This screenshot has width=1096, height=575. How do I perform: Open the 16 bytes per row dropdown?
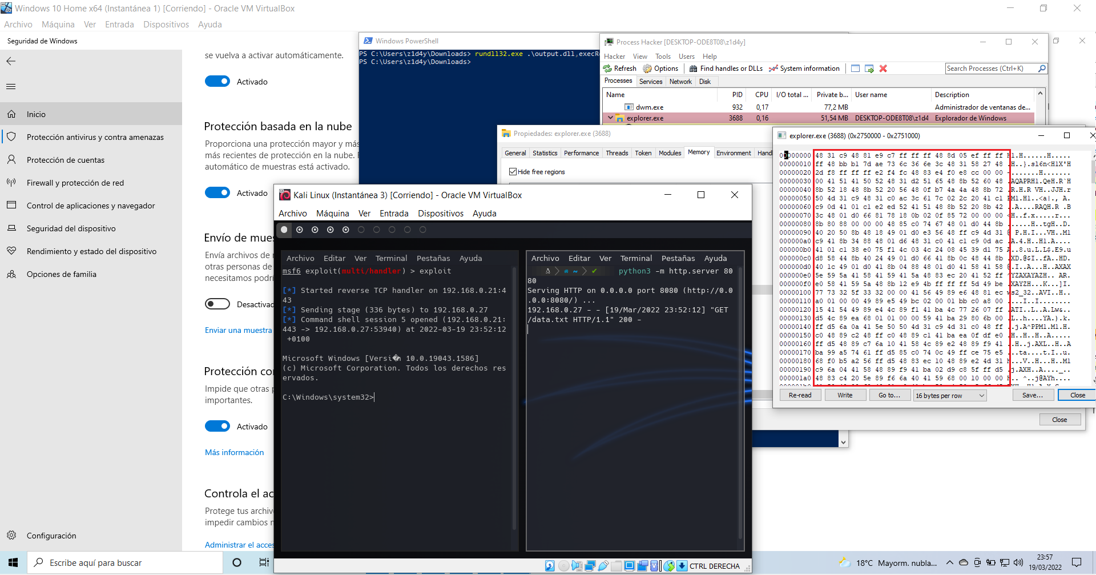[950, 395]
